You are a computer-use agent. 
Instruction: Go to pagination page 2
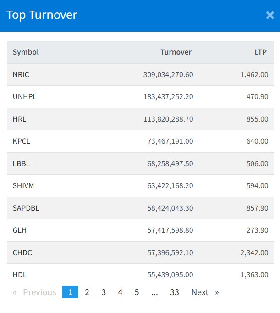coord(87,292)
